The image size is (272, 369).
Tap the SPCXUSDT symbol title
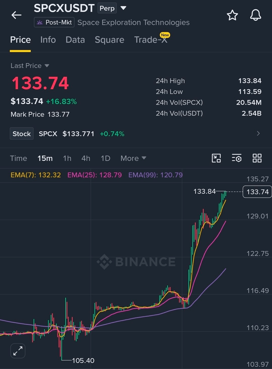click(x=64, y=8)
